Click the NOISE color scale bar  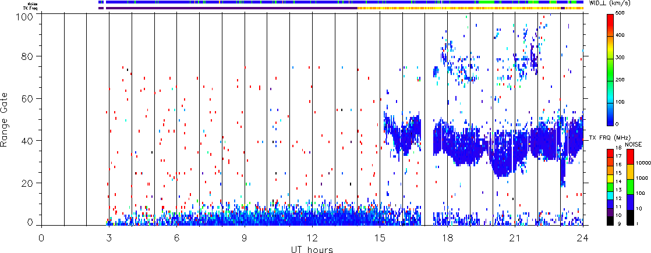[x=630, y=187]
